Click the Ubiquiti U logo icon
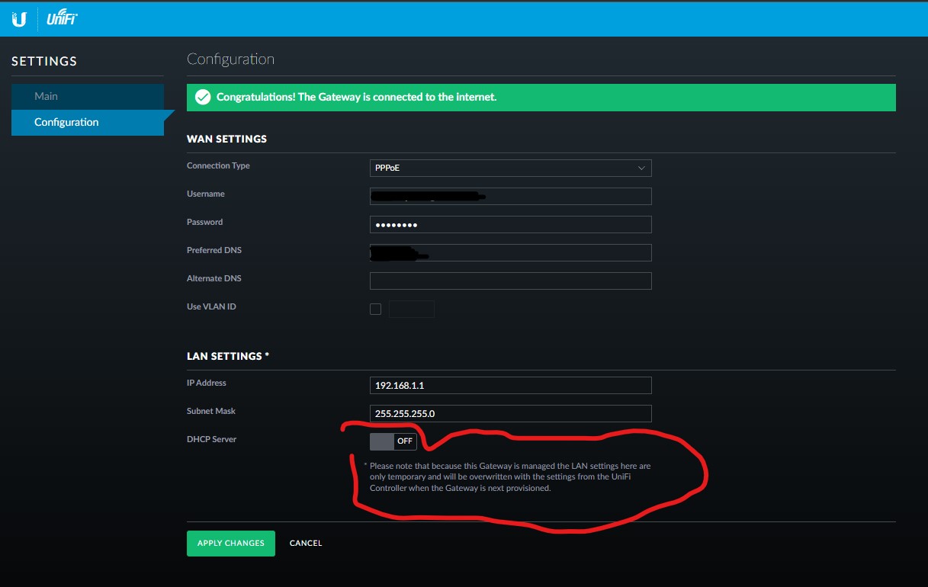The height and width of the screenshot is (587, 928). [19, 20]
